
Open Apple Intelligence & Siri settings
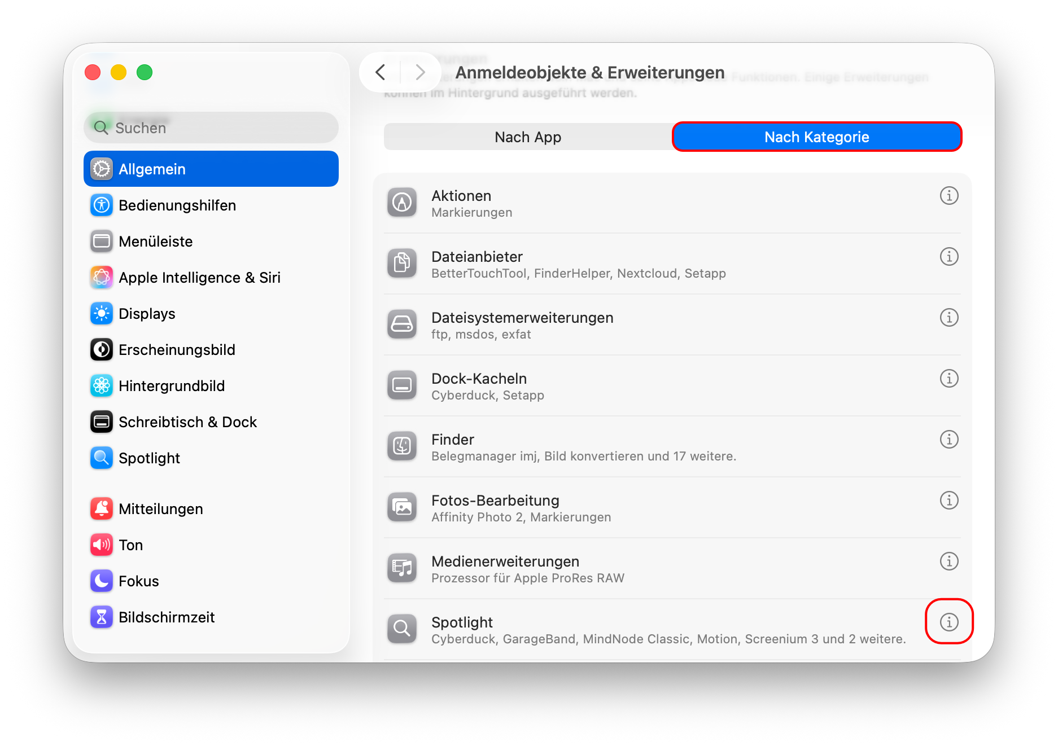pyautogui.click(x=199, y=278)
